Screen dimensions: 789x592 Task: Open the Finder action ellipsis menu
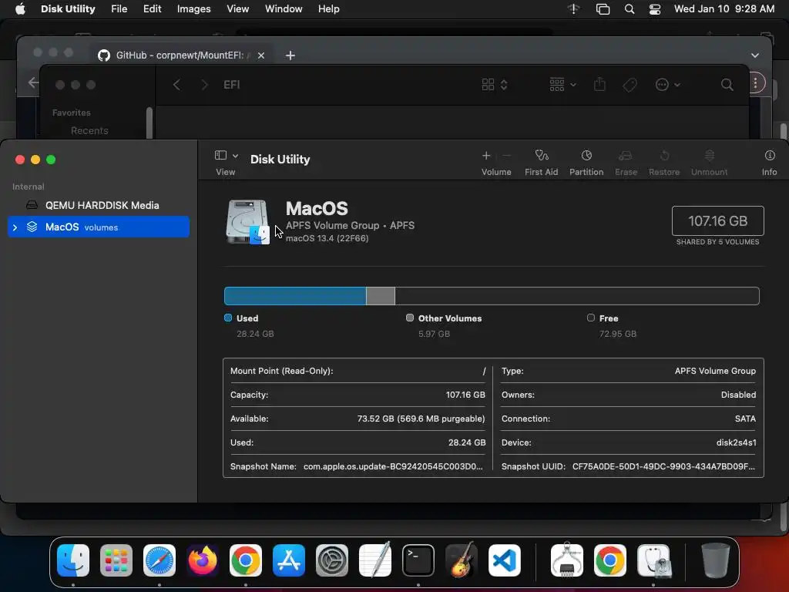point(668,85)
